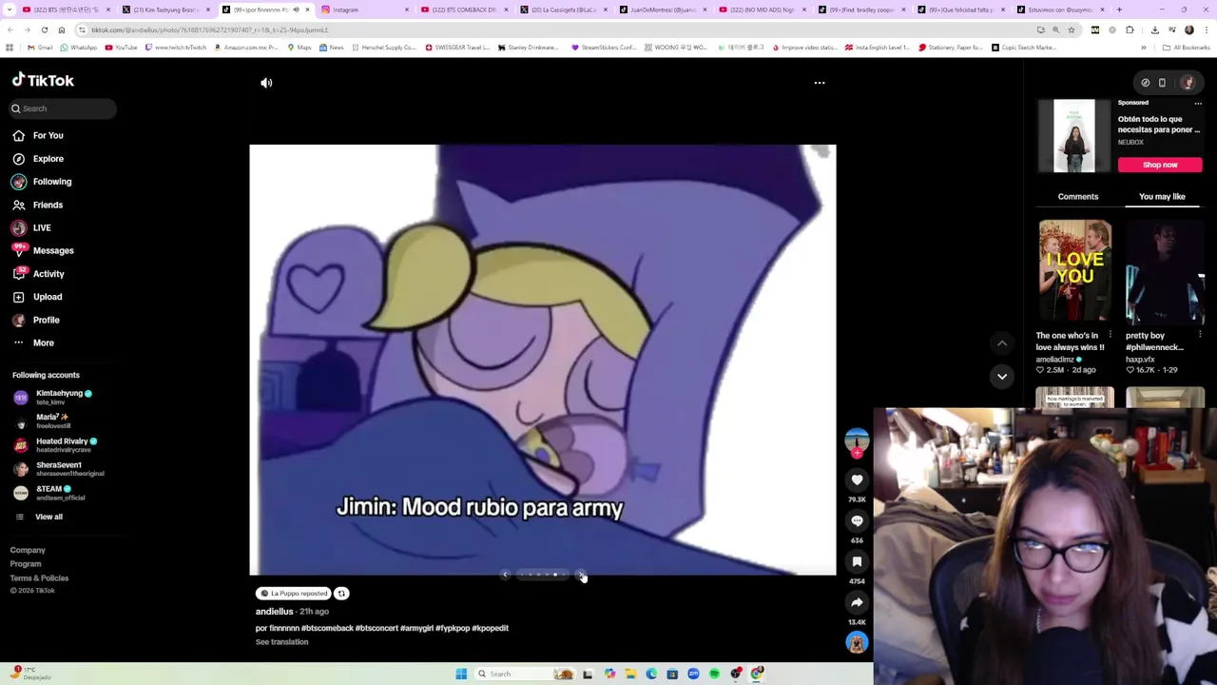
Task: Go to the Explore page
Action: tap(38, 159)
